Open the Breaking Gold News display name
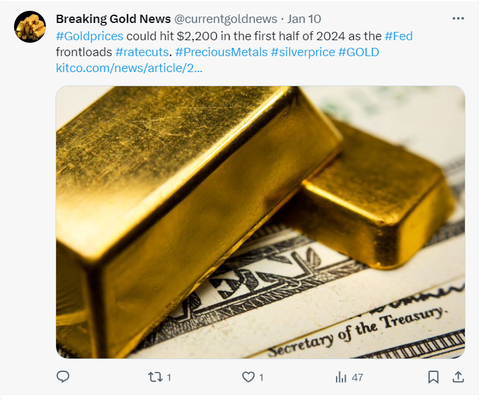Image resolution: width=484 pixels, height=400 pixels. coord(114,19)
